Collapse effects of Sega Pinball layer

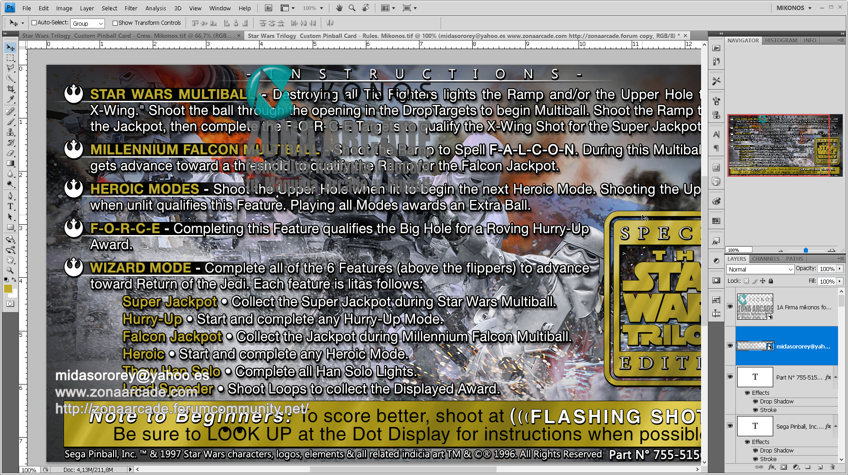[x=835, y=426]
